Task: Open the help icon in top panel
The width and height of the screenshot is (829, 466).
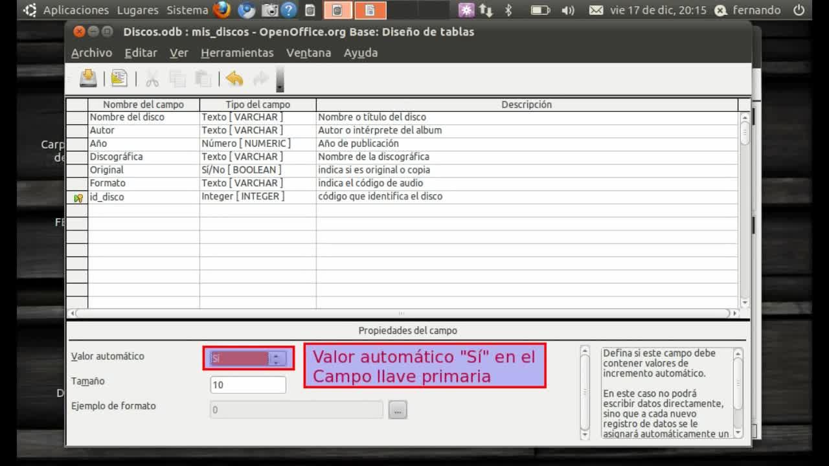Action: point(289,10)
